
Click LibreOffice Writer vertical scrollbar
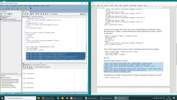(176, 50)
